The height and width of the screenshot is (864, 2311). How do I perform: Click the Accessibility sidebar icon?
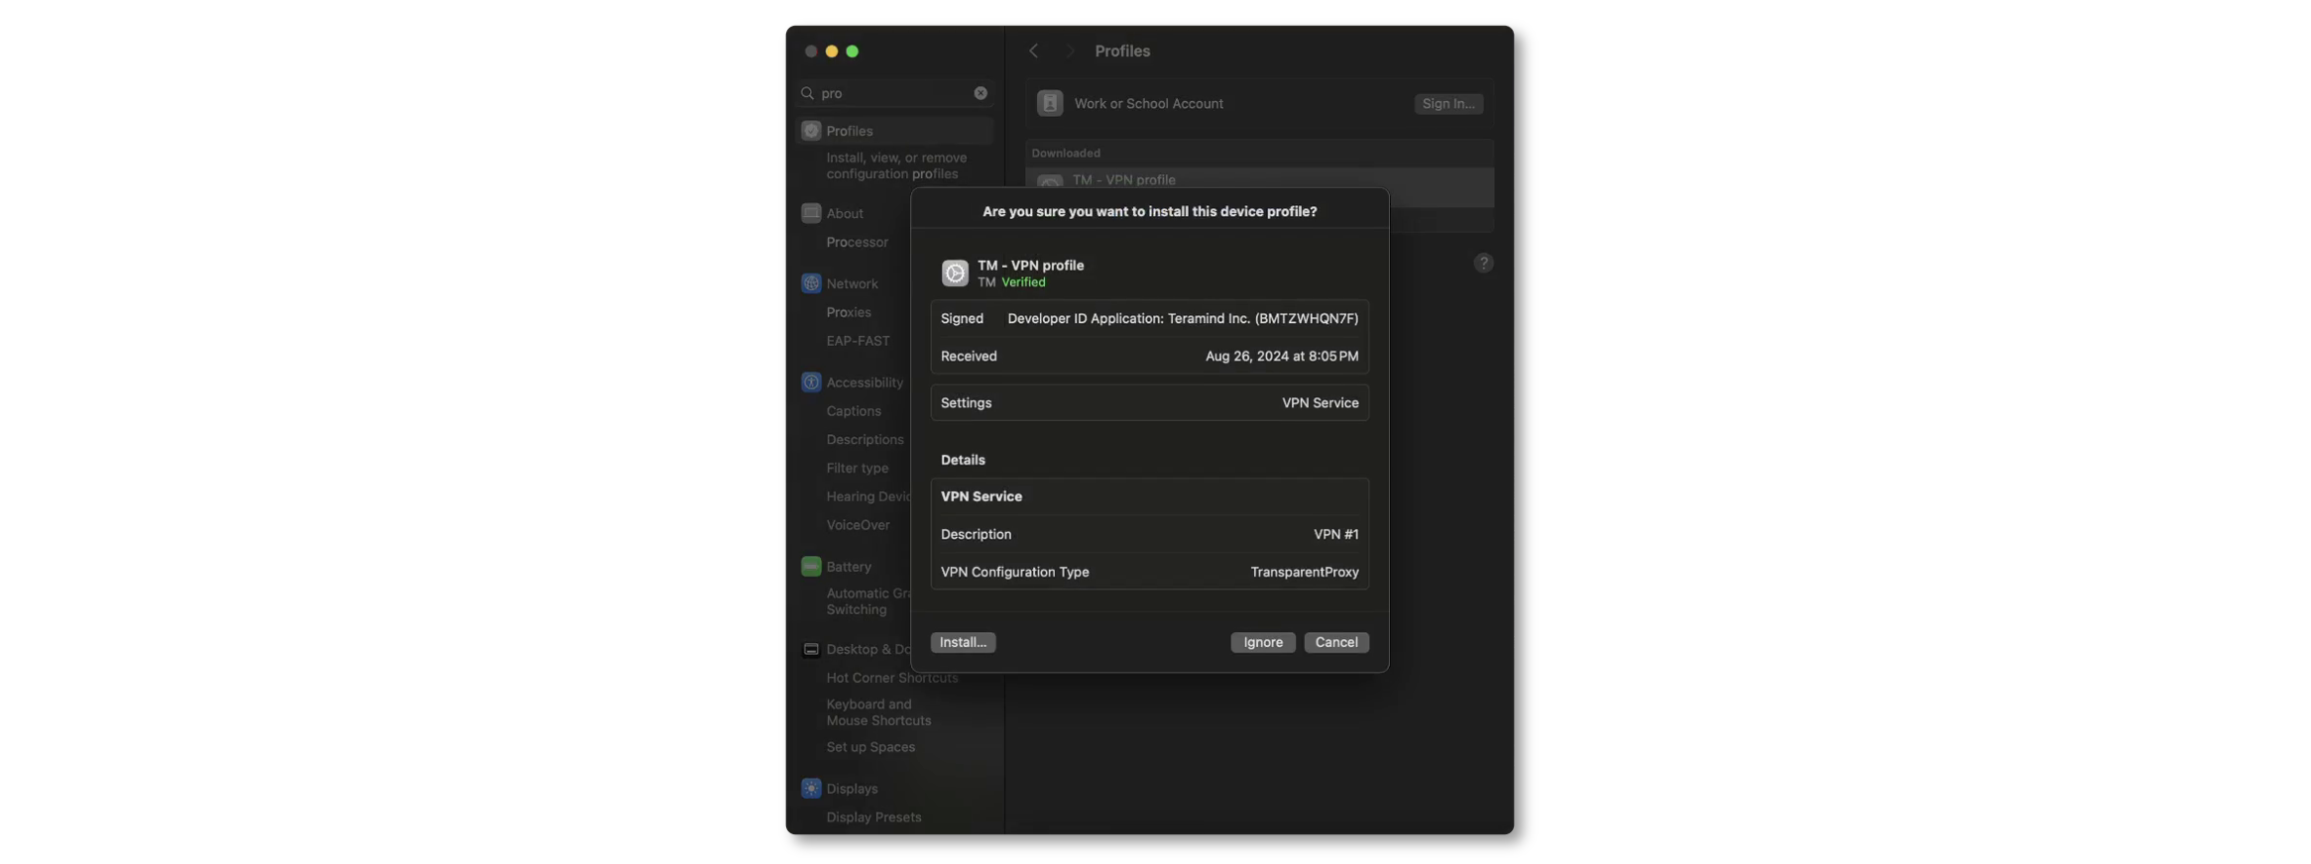coord(811,382)
